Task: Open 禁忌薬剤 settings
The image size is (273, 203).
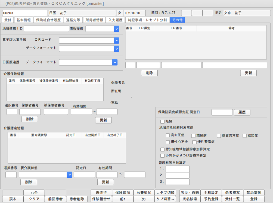Action: coord(254,193)
